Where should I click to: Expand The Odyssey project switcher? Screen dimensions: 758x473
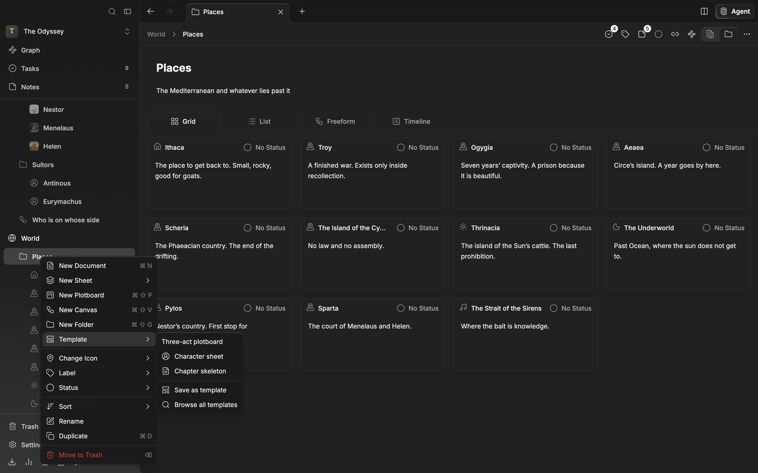coord(127,31)
